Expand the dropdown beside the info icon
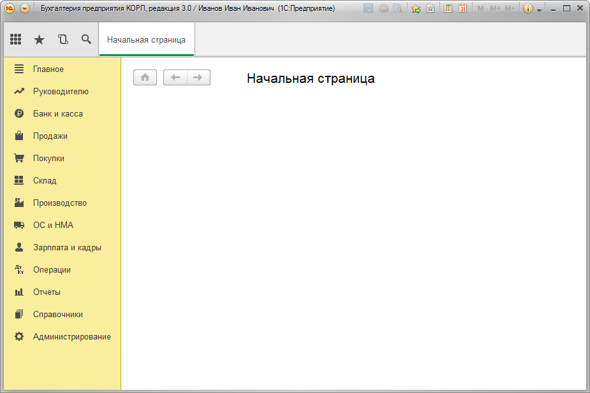 tap(540, 10)
